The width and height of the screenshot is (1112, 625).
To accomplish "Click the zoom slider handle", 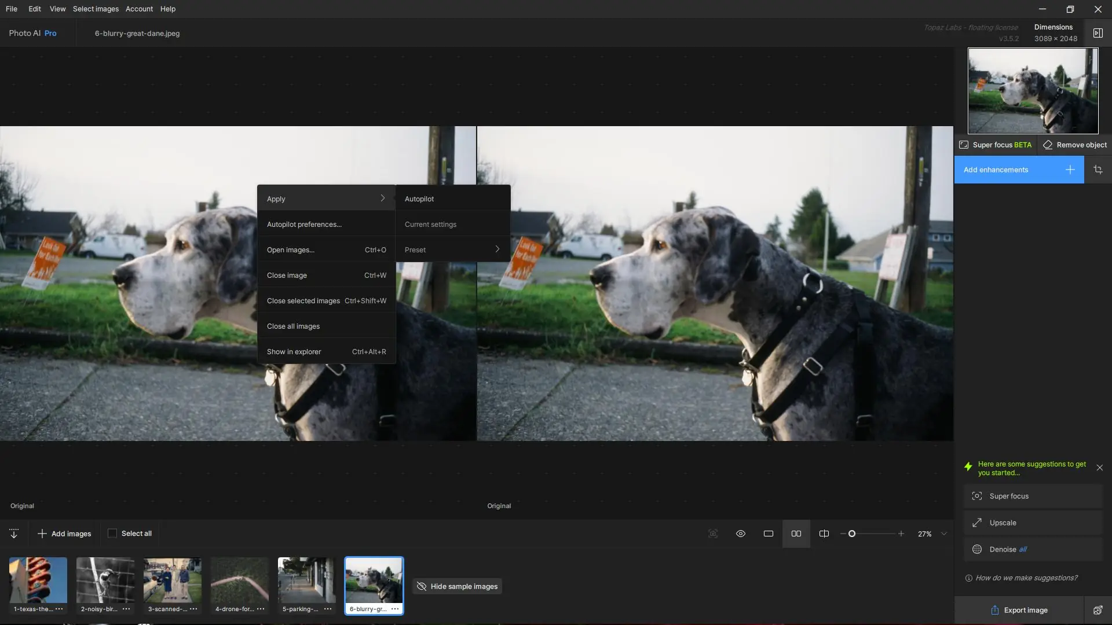I will 851,534.
